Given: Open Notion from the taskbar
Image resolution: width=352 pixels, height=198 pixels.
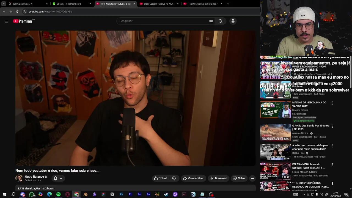Looking at the screenshot, I should 112,194.
